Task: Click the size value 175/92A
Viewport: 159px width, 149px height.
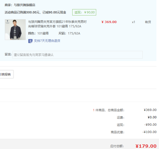Action: (x=74, y=33)
